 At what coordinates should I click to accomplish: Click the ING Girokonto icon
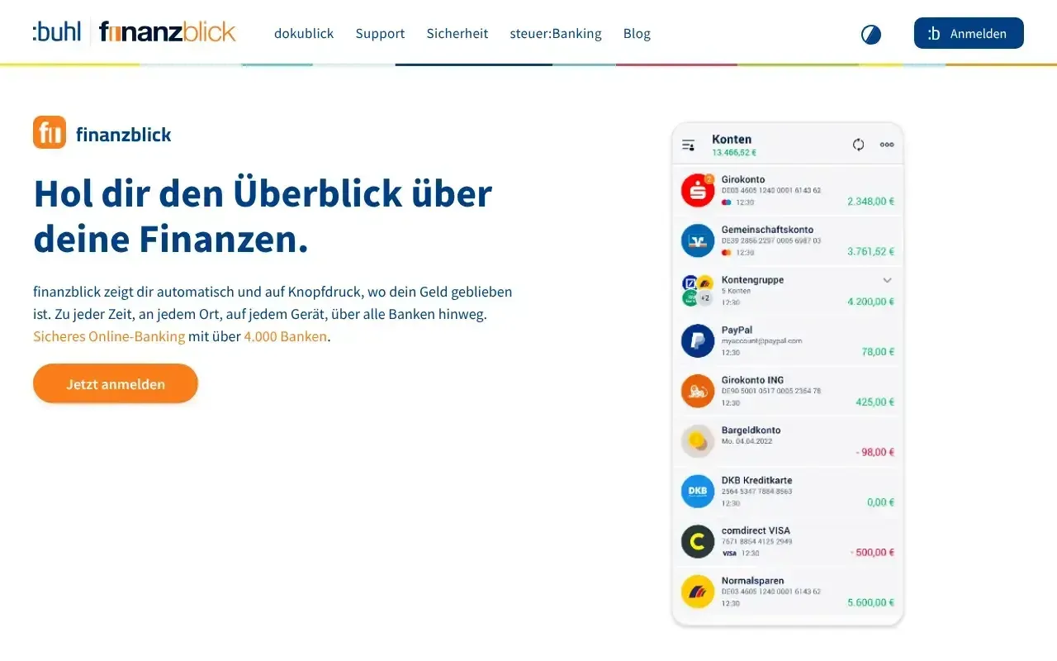pyautogui.click(x=697, y=390)
